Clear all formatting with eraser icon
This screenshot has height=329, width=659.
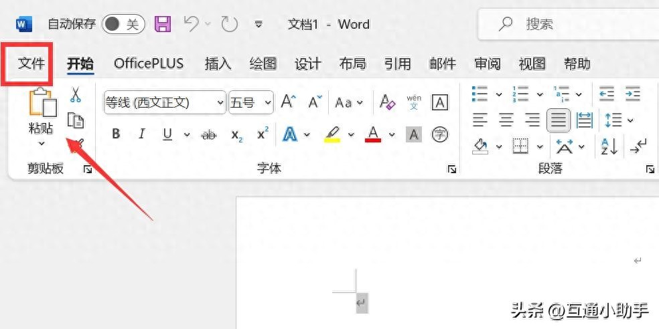[x=388, y=102]
